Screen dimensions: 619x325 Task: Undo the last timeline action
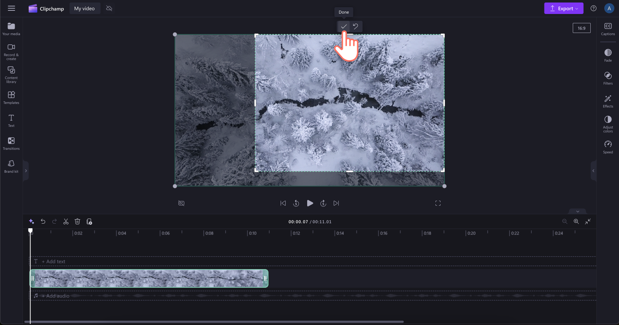point(43,221)
